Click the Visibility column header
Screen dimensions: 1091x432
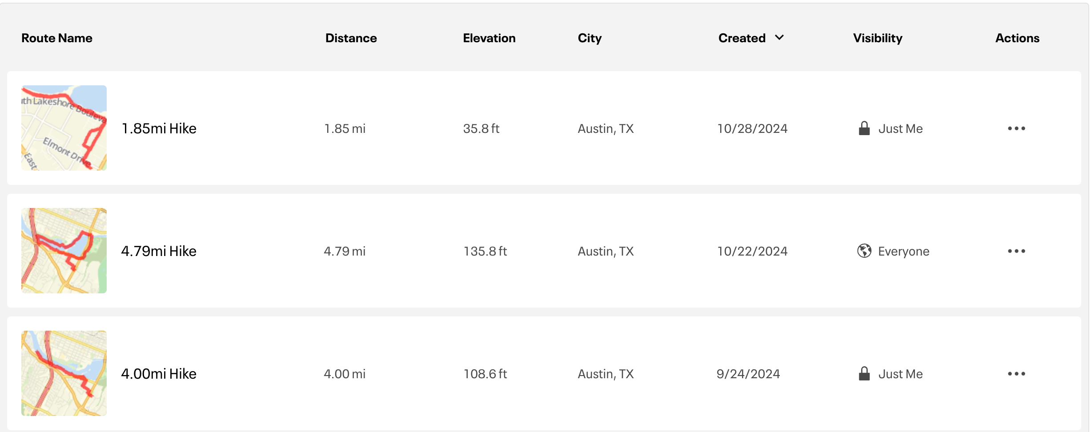878,38
